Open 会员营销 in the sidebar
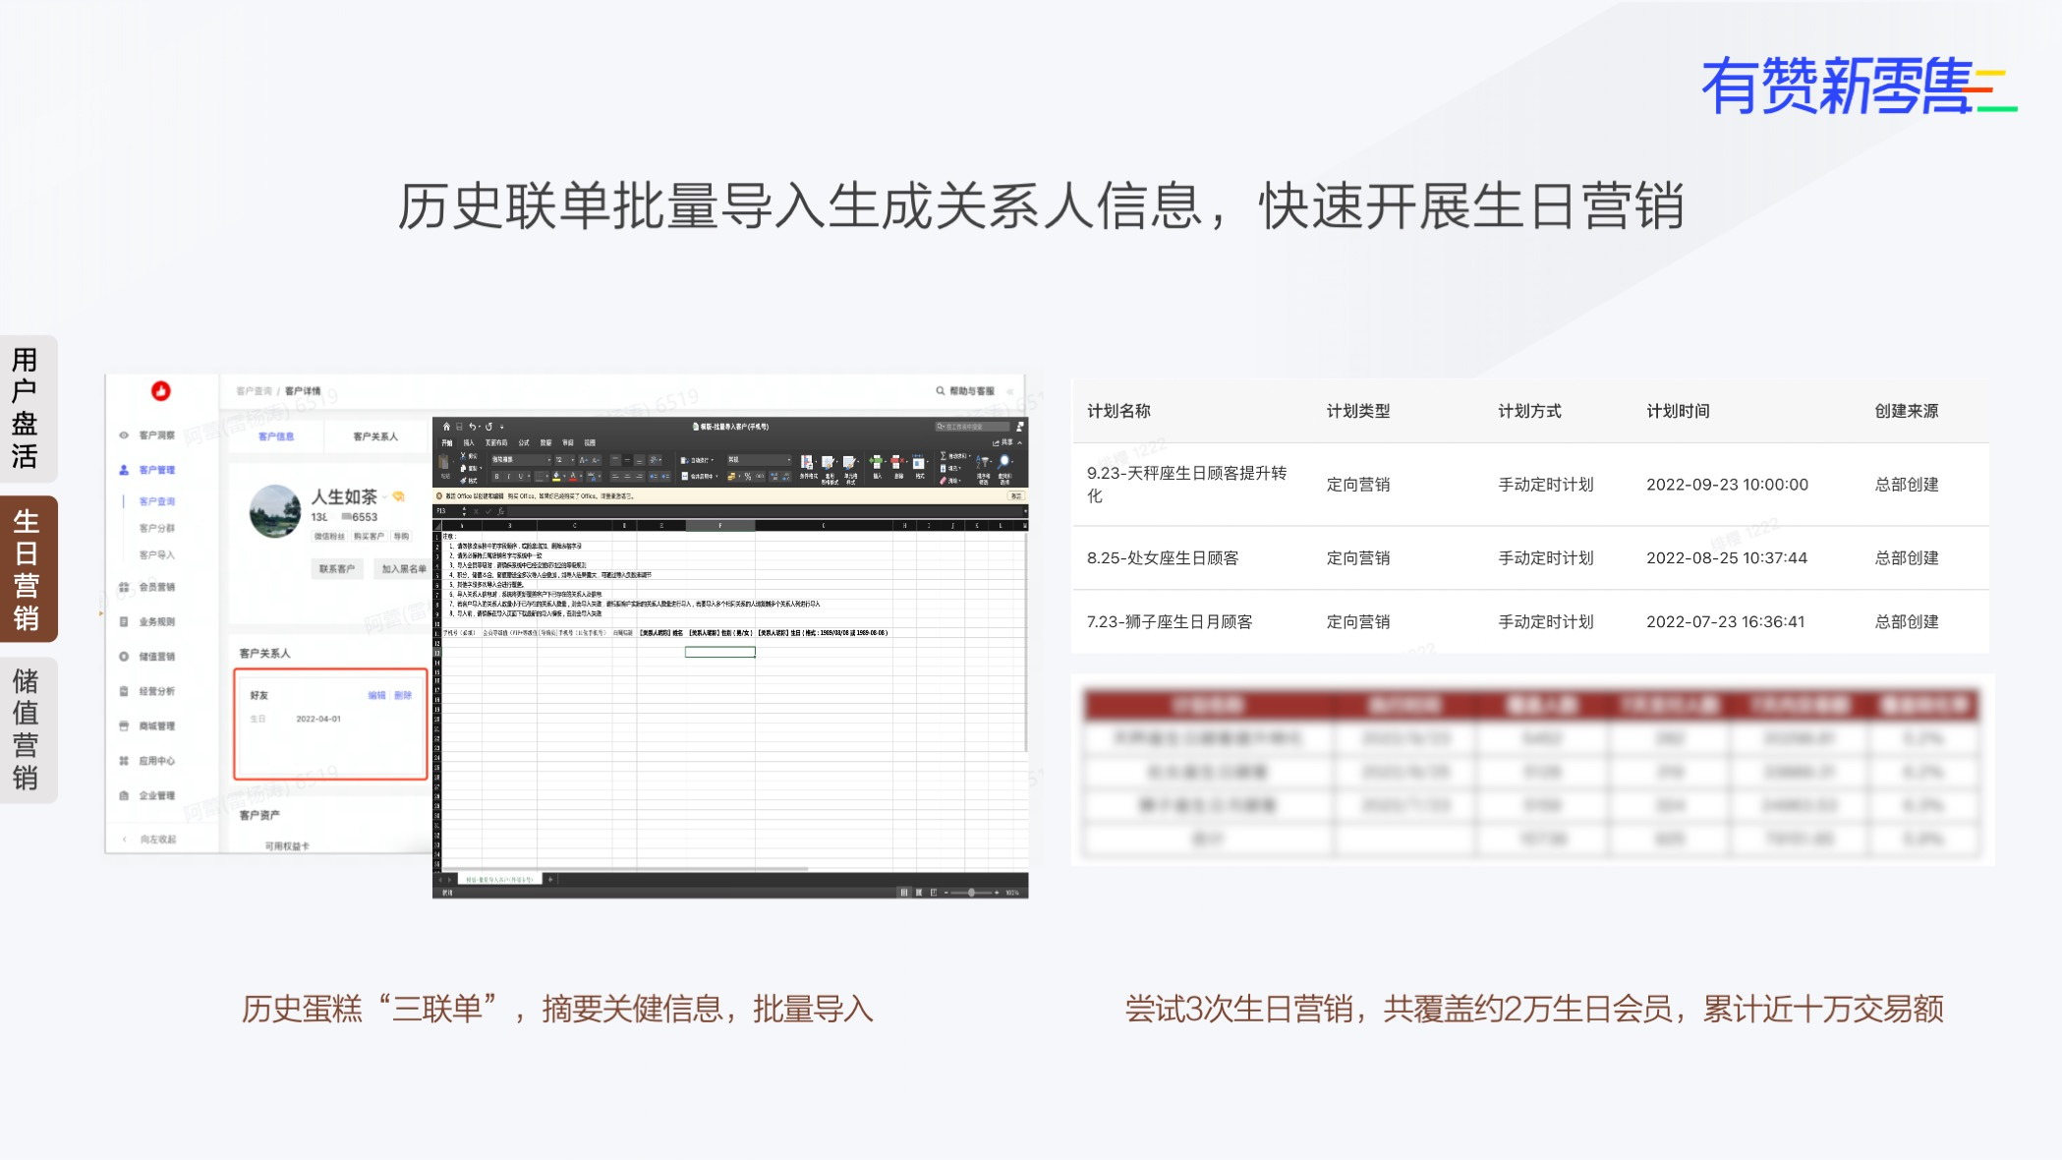2062x1160 pixels. click(x=147, y=587)
